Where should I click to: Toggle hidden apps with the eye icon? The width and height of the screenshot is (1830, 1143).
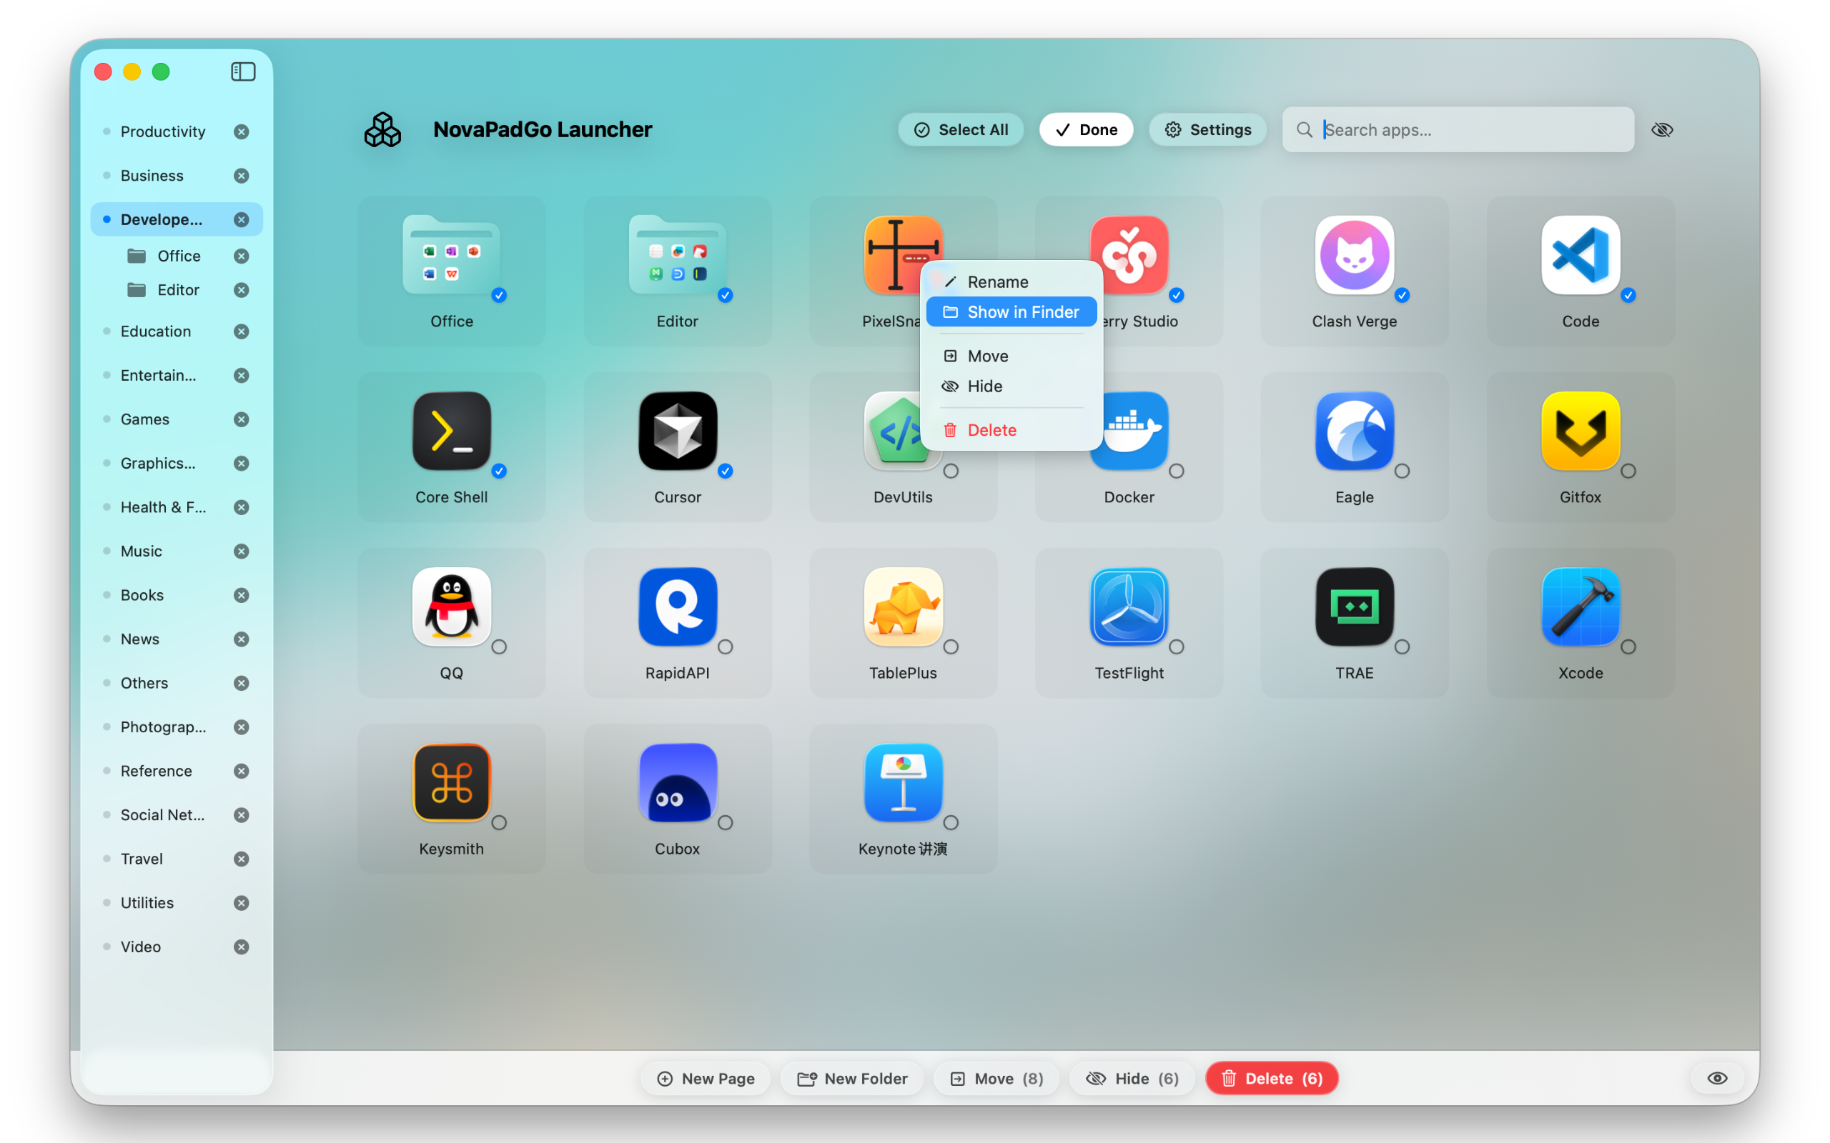[x=1662, y=129]
